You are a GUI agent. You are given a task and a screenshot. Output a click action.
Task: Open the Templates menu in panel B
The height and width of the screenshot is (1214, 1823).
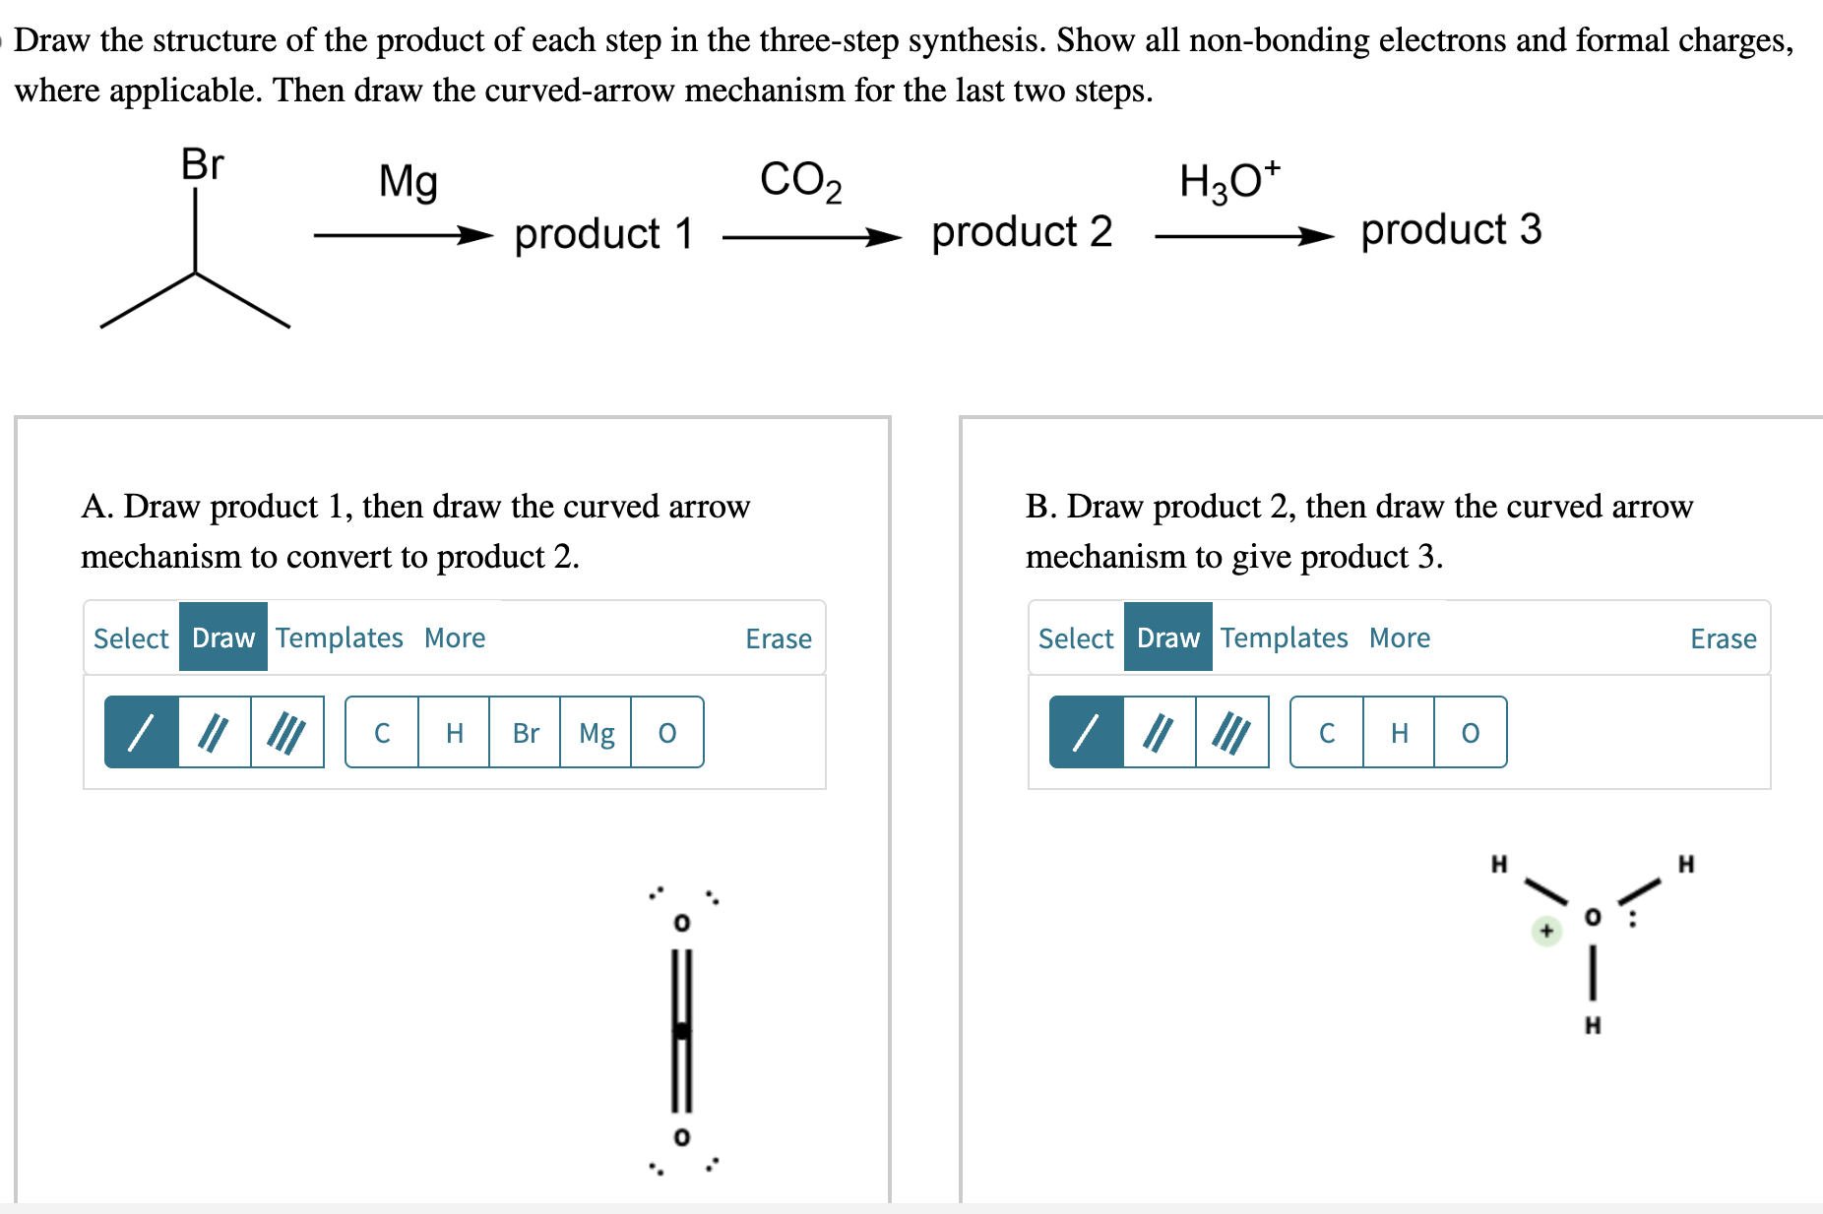click(x=1284, y=637)
